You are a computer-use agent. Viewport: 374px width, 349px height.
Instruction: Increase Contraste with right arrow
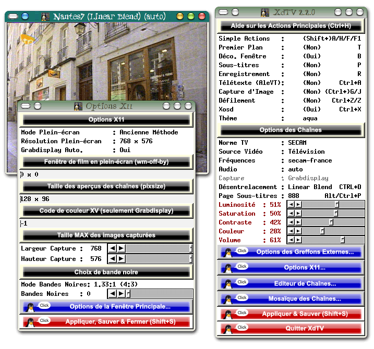[298, 222]
